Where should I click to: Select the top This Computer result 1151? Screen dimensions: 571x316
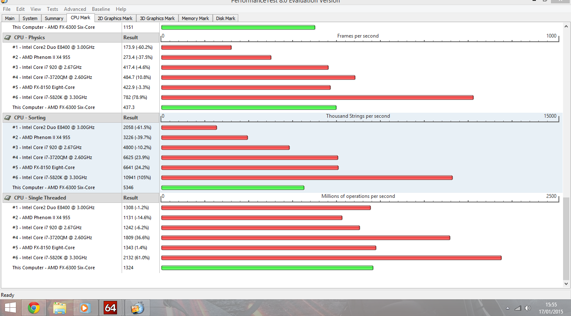[x=128, y=27]
